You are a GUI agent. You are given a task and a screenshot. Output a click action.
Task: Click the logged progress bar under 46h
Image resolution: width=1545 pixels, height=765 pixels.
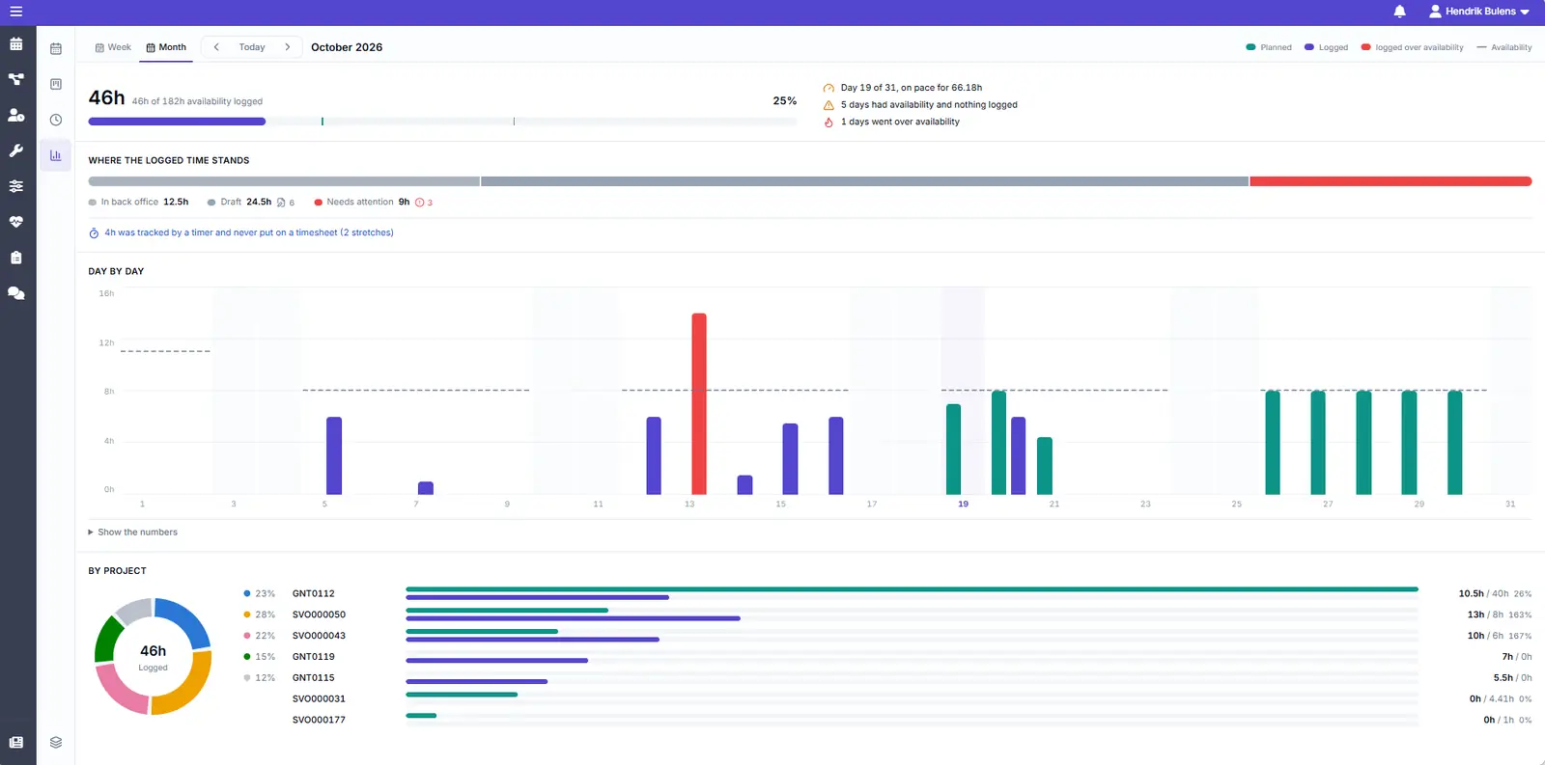[x=177, y=122]
